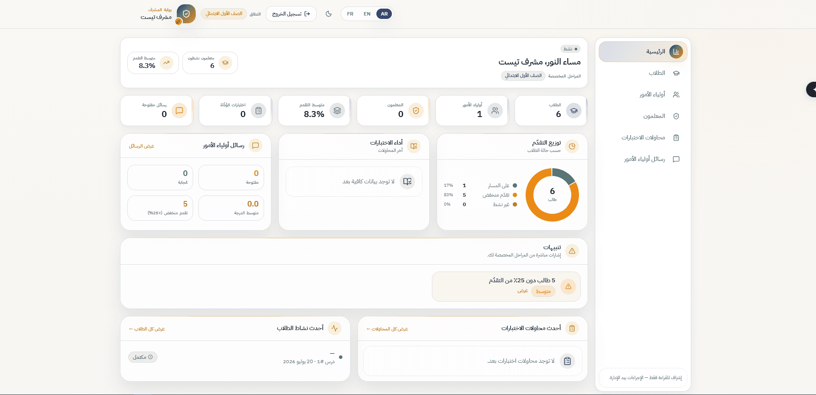
Task: Click shield icon in المعلمون stat card
Action: (416, 111)
